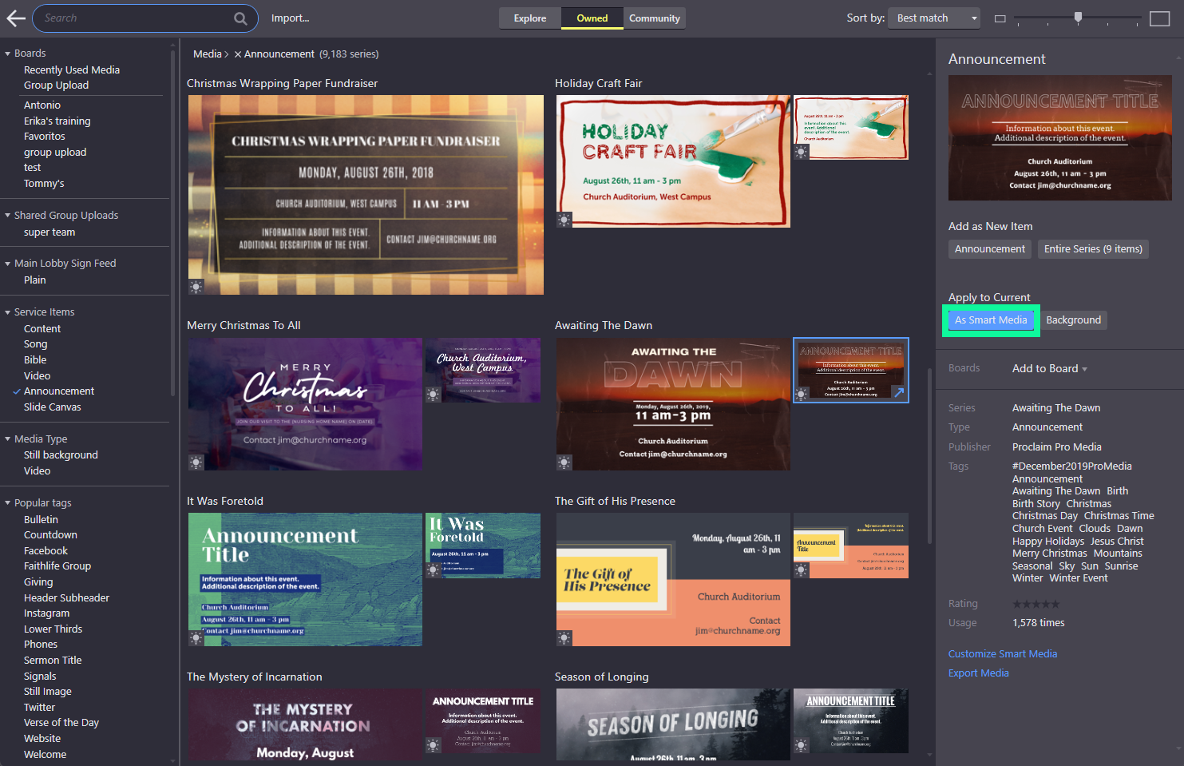Image resolution: width=1184 pixels, height=766 pixels.
Task: Click the search magnifier icon
Action: click(240, 18)
